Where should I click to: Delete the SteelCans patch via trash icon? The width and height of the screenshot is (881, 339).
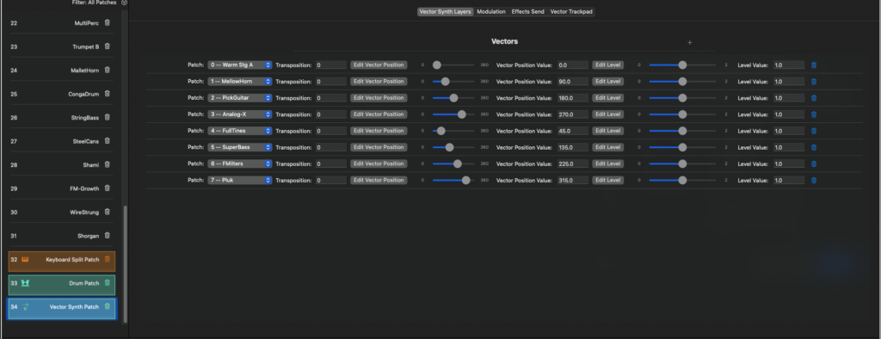[108, 141]
